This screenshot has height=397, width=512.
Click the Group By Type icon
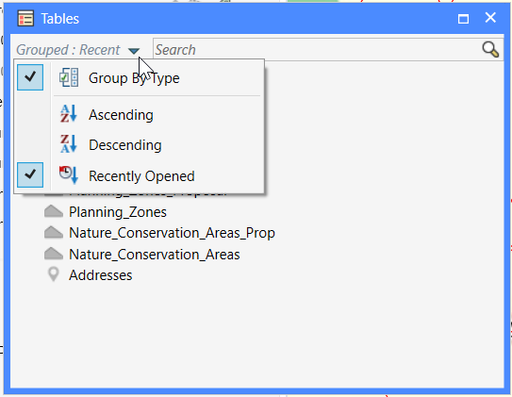point(69,77)
